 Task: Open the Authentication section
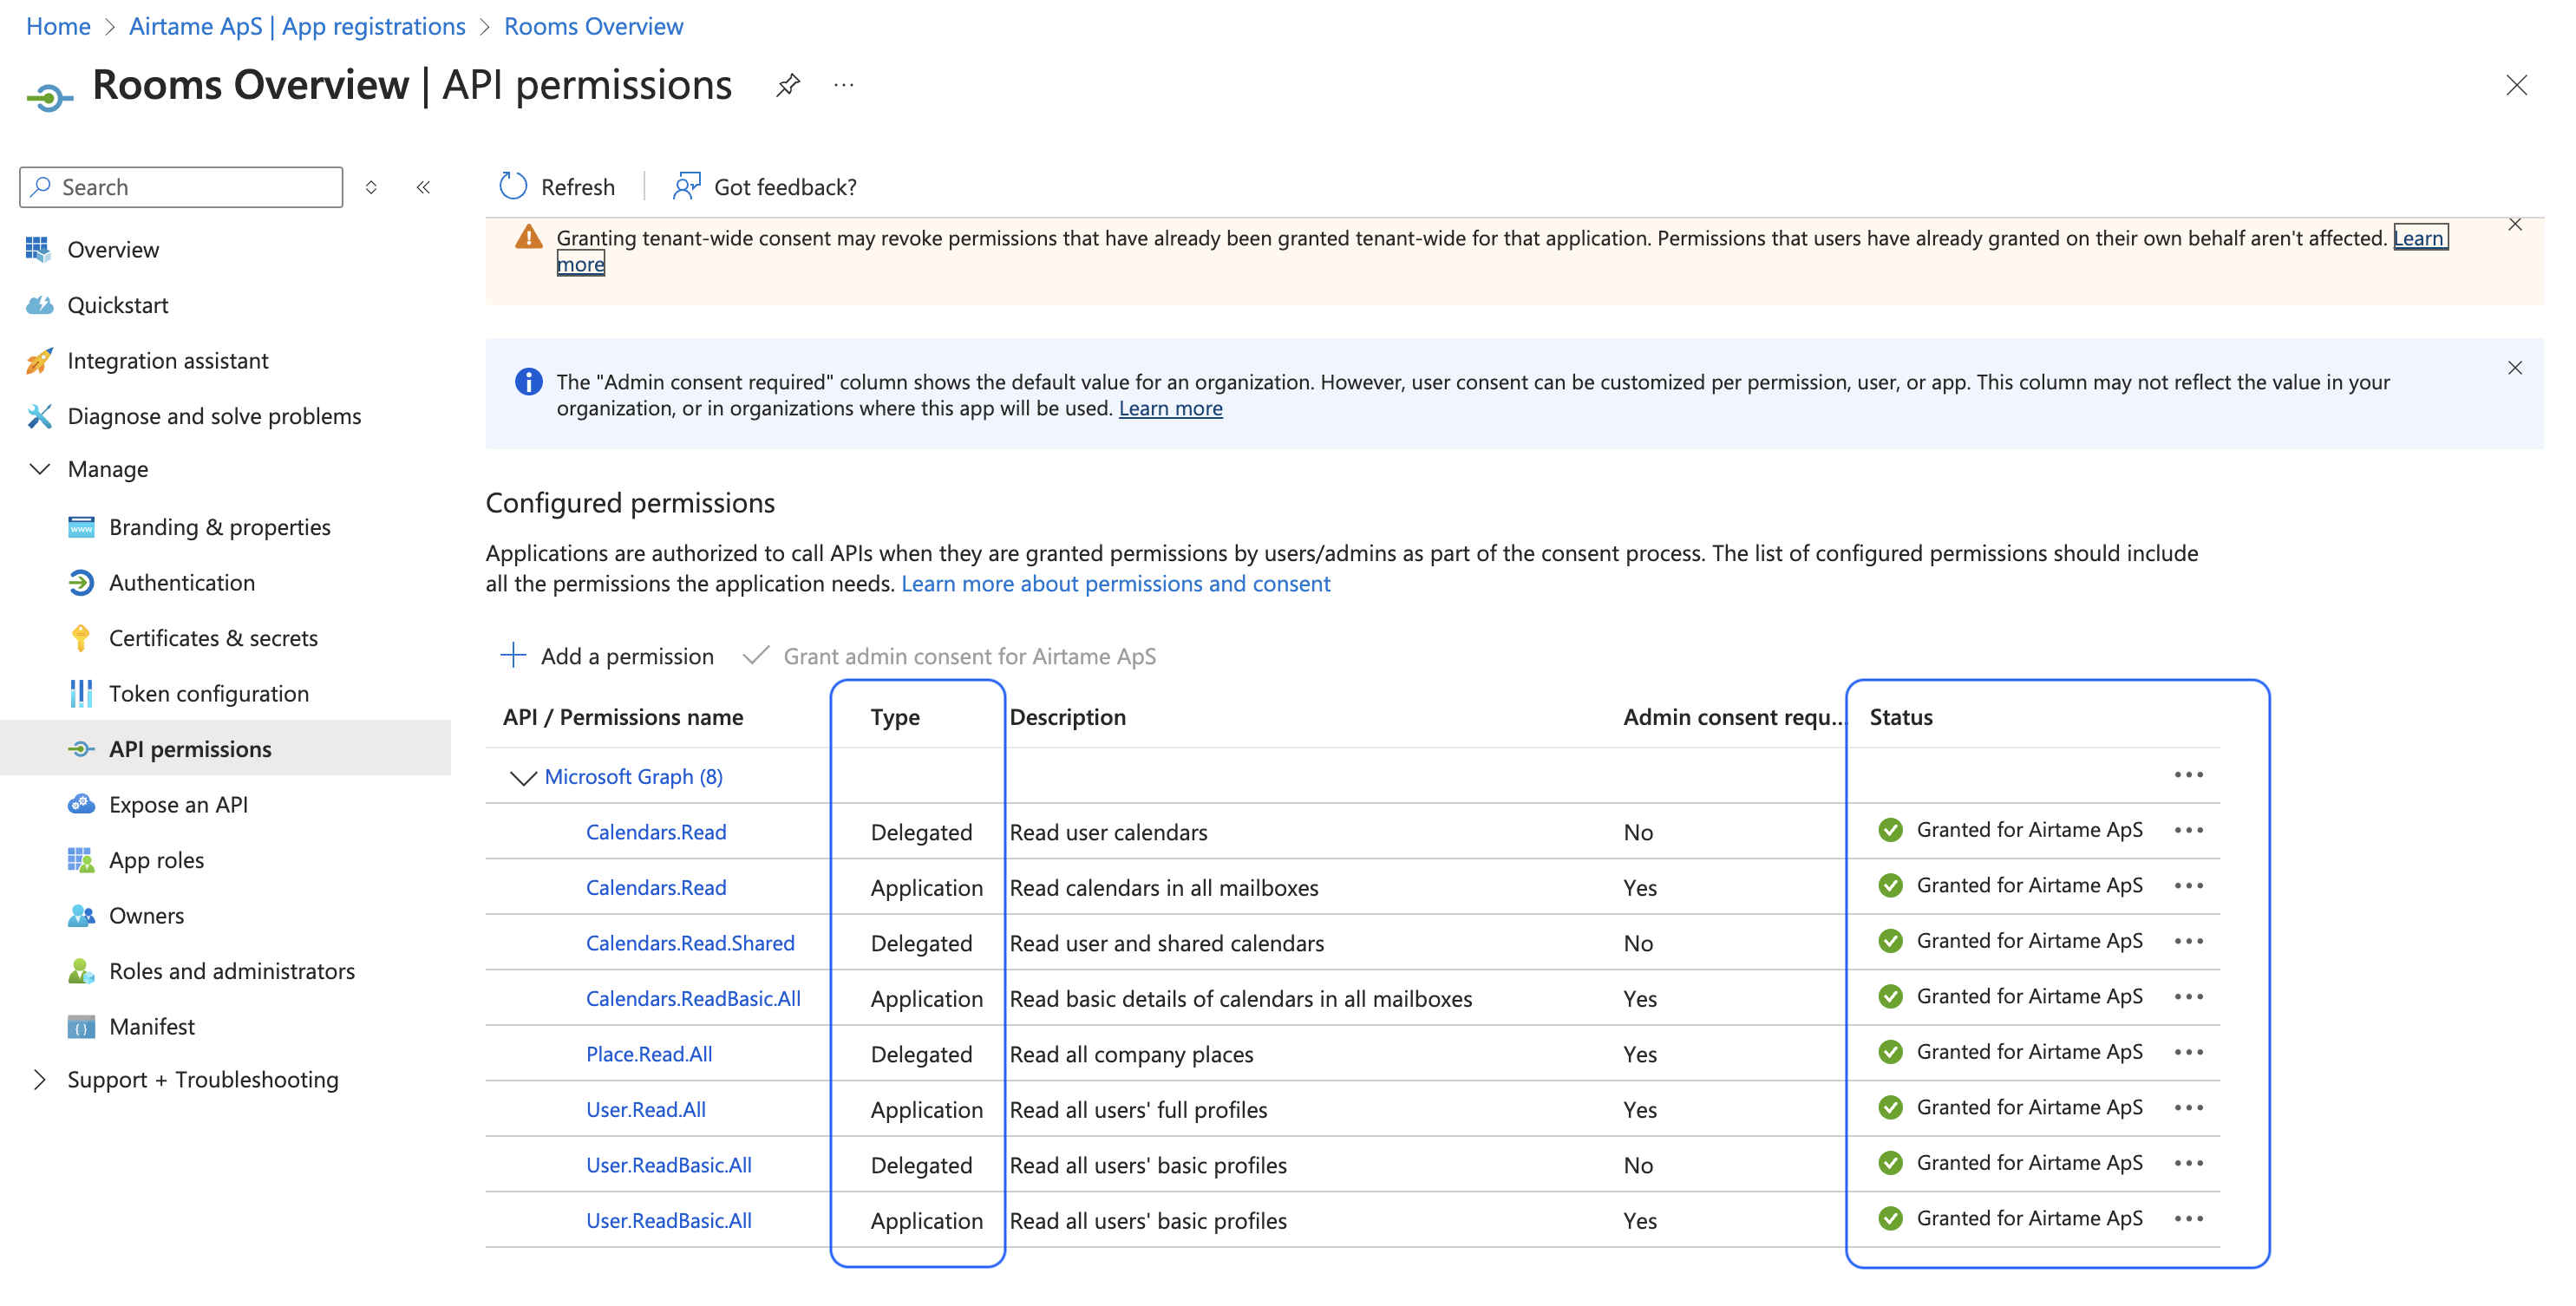pos(181,583)
